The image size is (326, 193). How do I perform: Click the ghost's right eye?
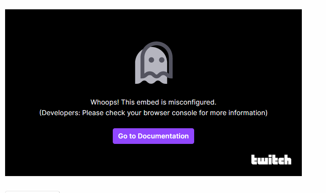(162, 60)
